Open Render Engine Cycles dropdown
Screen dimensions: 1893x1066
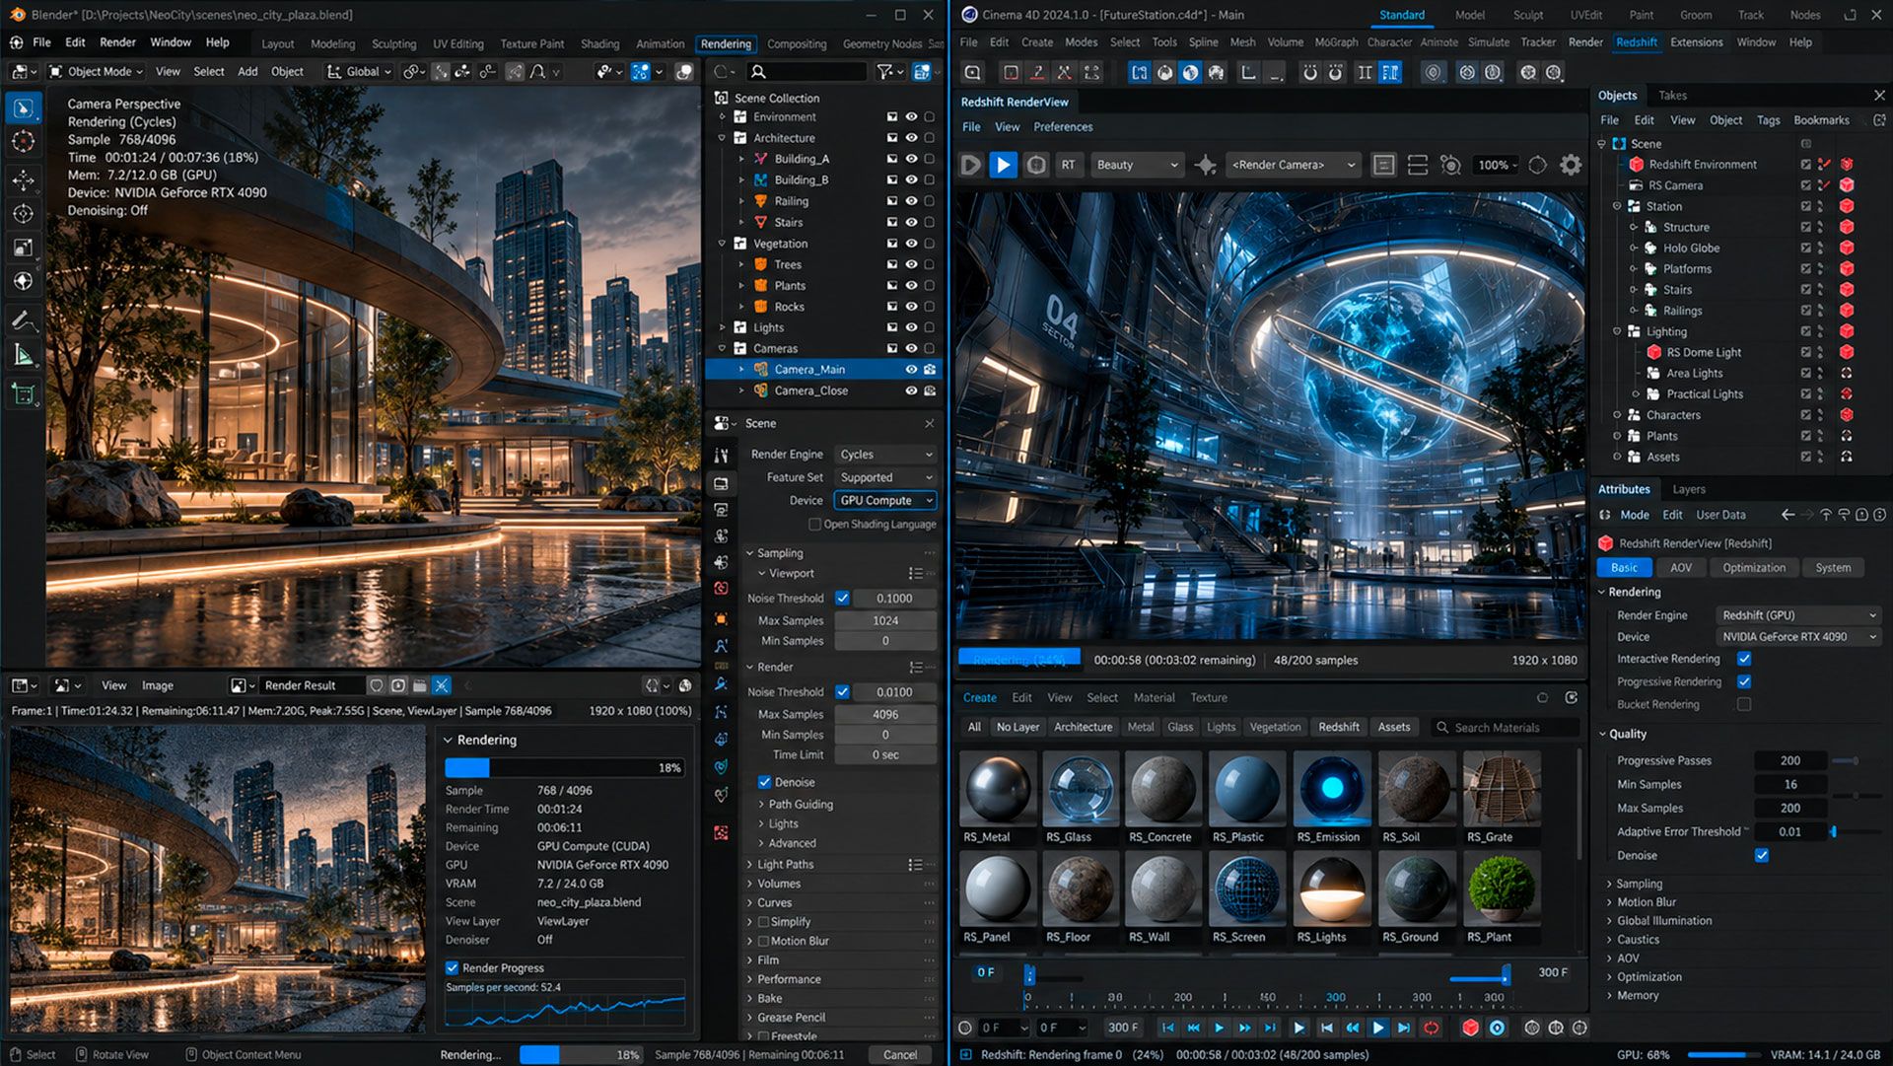(x=885, y=455)
